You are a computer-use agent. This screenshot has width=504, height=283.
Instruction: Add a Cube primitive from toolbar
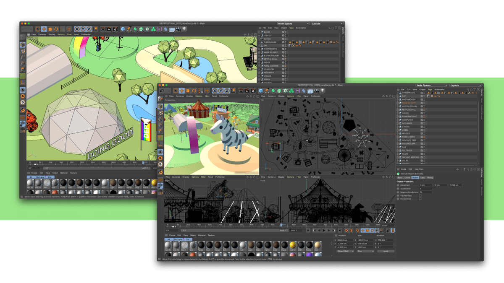[260, 91]
